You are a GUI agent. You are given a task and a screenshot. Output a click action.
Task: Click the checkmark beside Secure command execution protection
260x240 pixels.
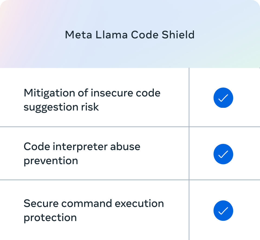point(223,210)
